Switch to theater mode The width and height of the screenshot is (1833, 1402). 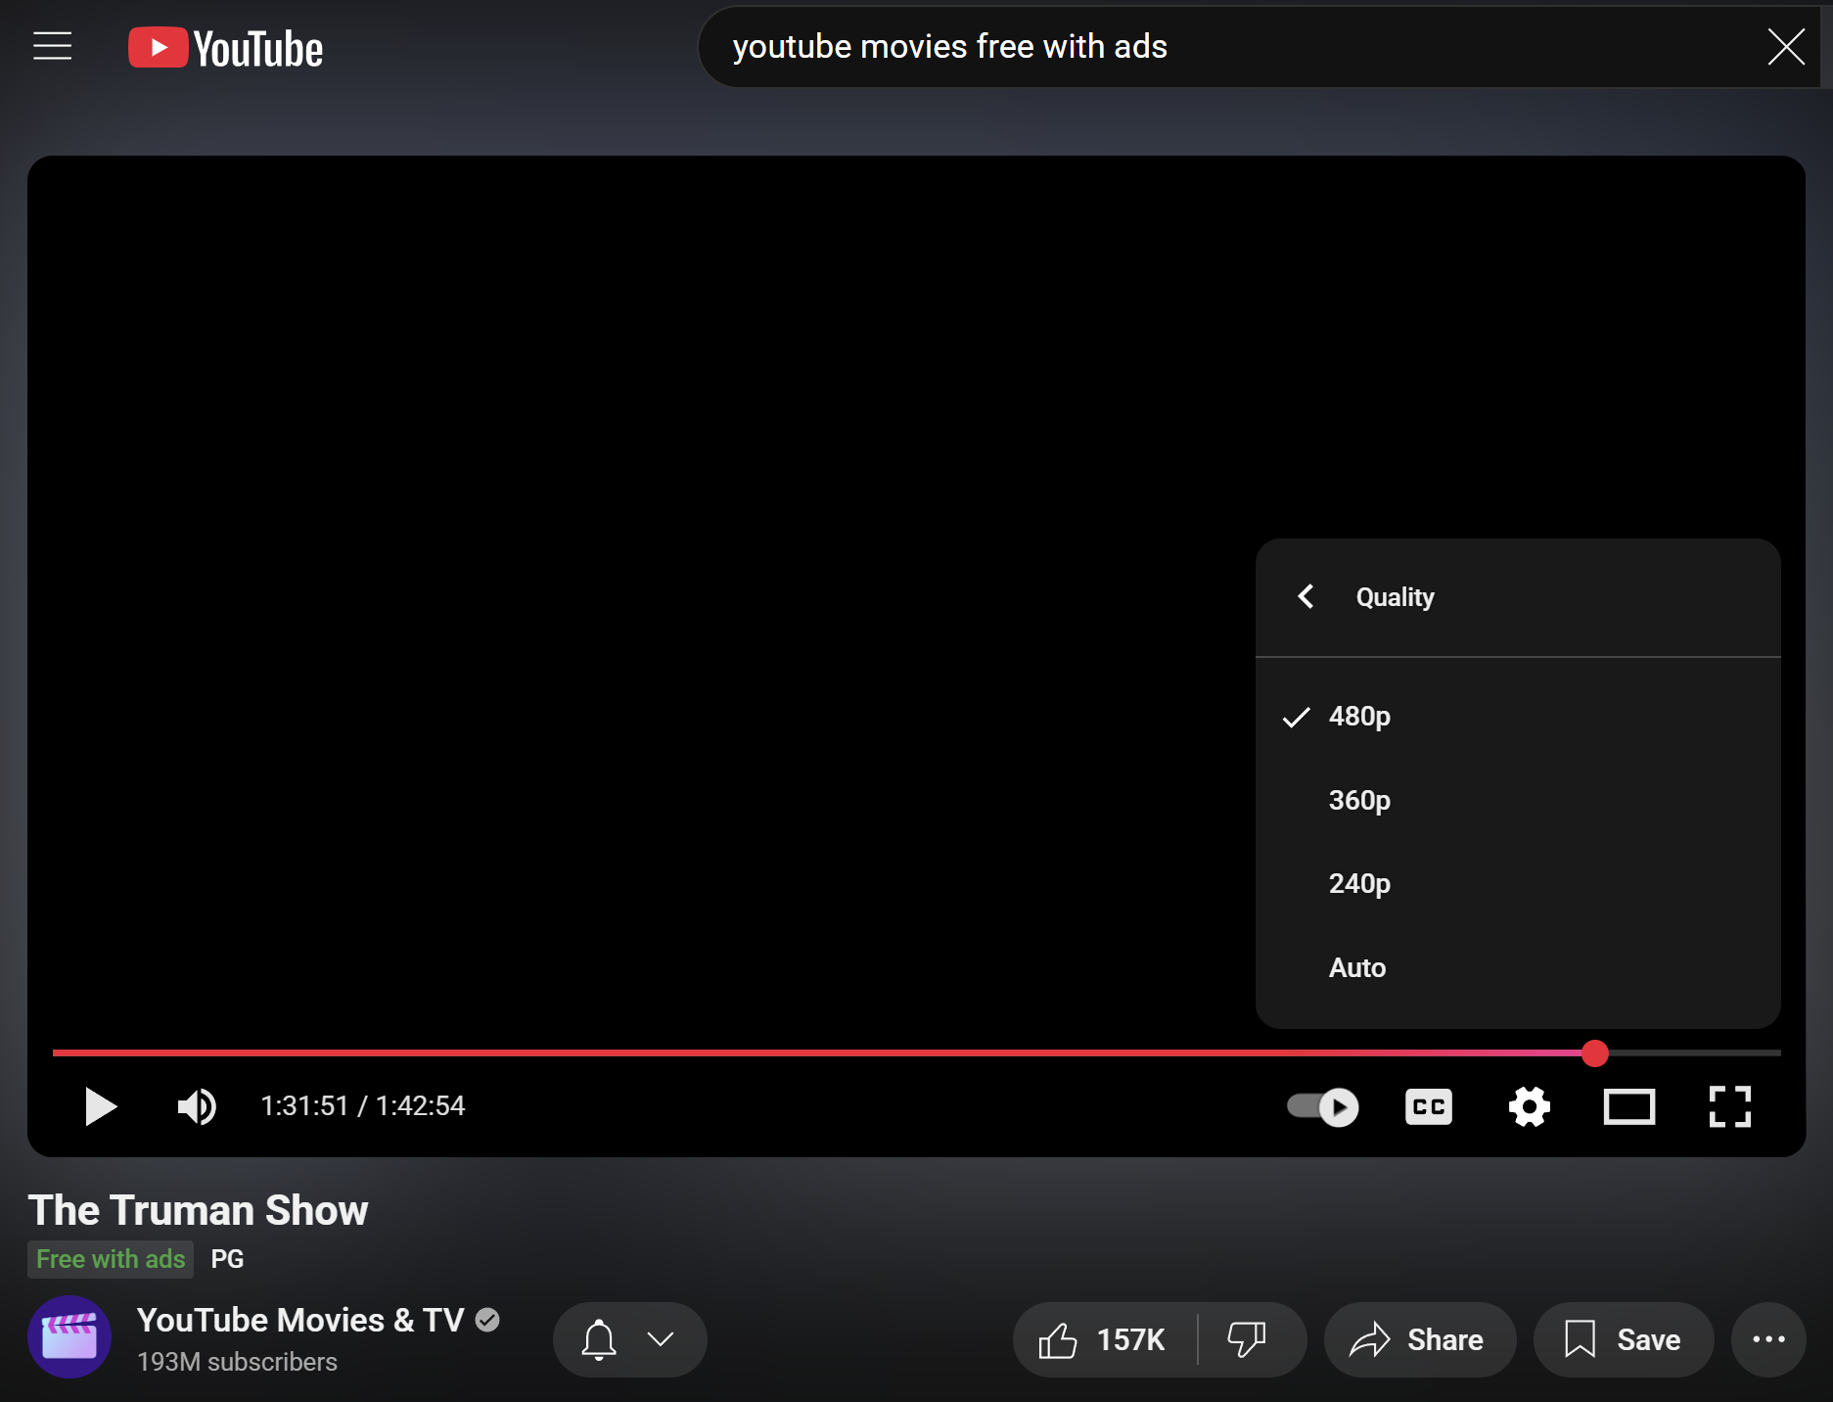1628,1107
